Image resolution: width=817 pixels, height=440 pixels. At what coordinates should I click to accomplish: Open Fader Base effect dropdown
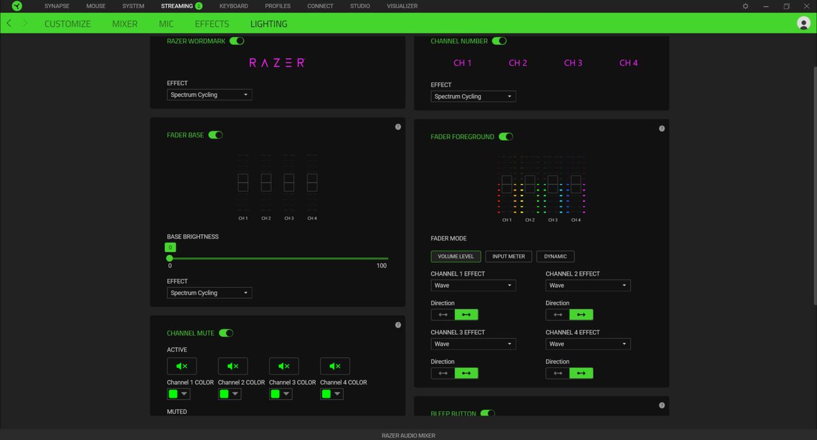[210, 293]
